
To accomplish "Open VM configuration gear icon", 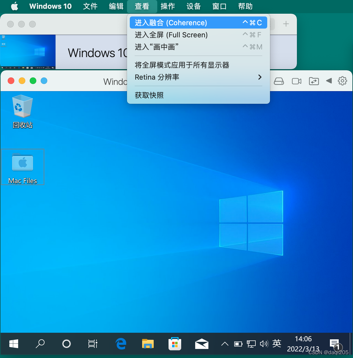I will coord(342,81).
